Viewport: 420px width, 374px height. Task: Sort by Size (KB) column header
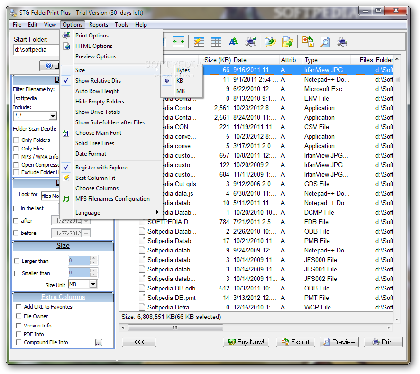(215, 60)
